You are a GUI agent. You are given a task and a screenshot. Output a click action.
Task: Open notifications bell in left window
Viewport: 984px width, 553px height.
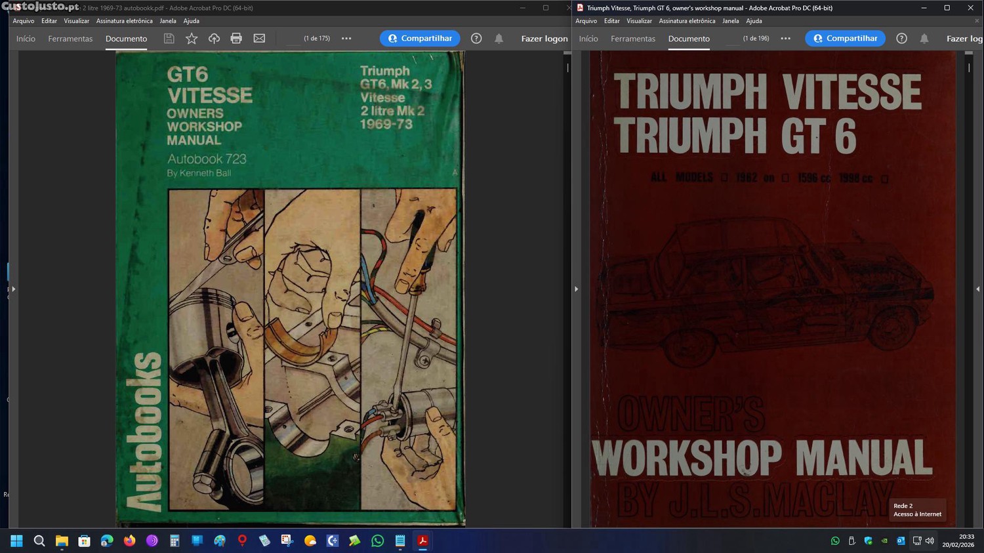pos(499,39)
